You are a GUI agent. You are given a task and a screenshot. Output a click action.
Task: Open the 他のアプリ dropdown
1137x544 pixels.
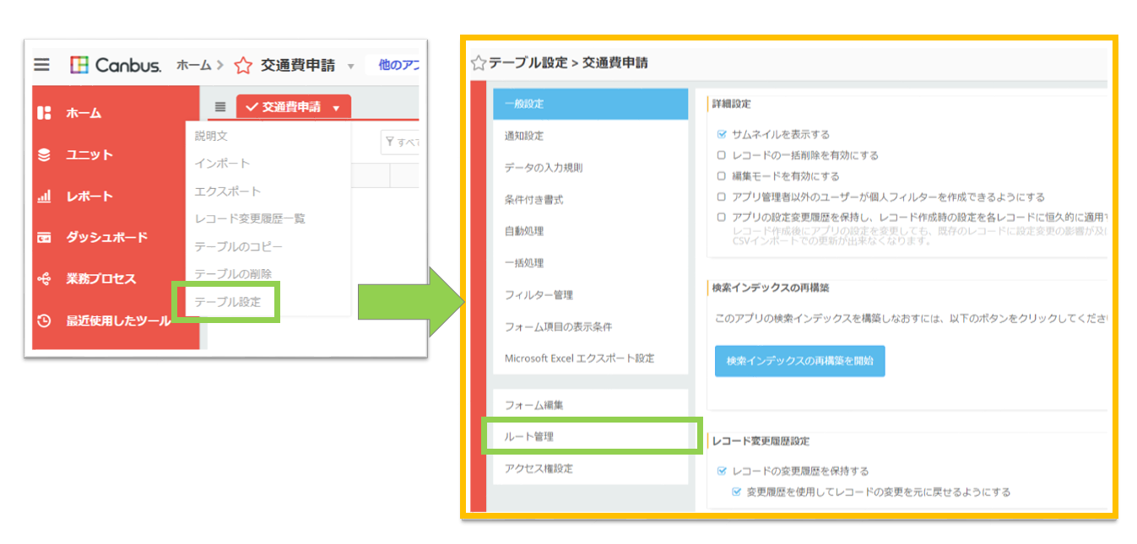pos(397,65)
